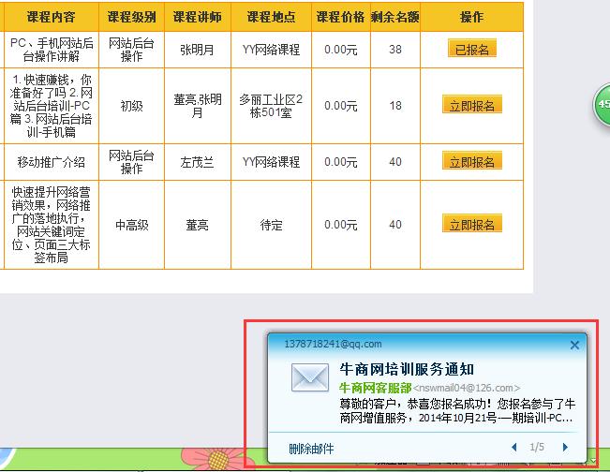Image resolution: width=610 pixels, height=472 pixels.
Task: Go to previous mail in notification
Action: click(514, 448)
